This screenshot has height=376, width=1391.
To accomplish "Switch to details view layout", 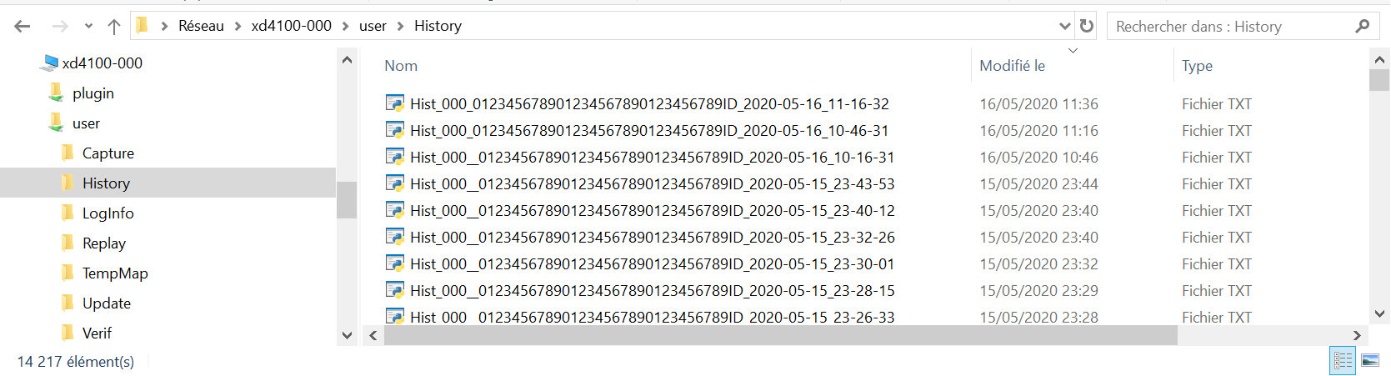I will tap(1343, 360).
